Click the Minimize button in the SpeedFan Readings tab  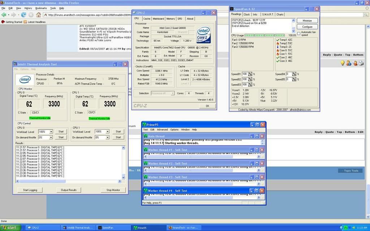(x=307, y=21)
